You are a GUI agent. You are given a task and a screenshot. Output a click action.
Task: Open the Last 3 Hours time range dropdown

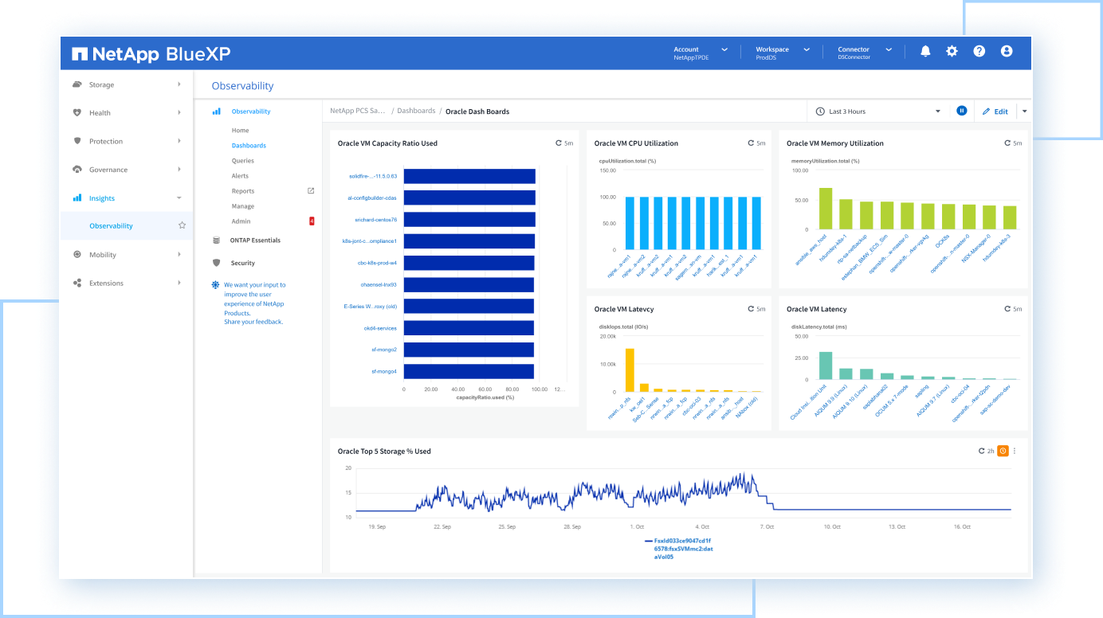click(877, 111)
